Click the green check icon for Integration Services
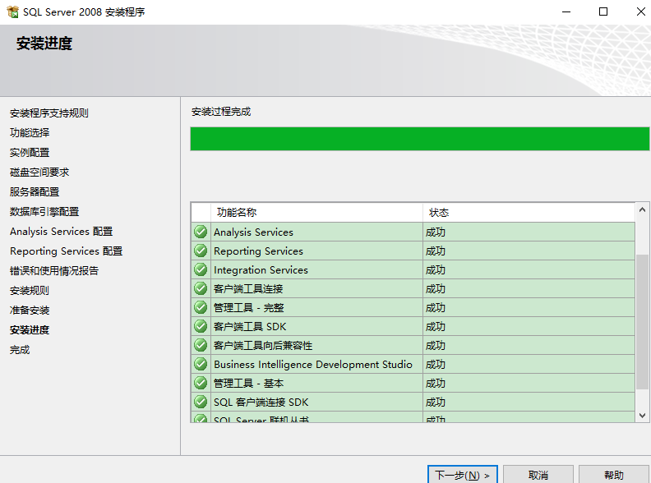The image size is (651, 483). coord(201,269)
